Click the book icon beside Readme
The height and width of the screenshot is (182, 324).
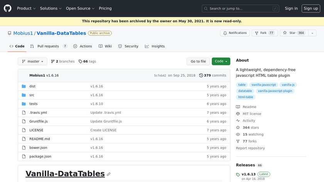coord(238,107)
